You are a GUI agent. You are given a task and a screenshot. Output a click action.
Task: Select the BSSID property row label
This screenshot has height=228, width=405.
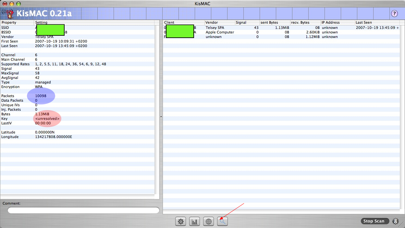point(6,32)
